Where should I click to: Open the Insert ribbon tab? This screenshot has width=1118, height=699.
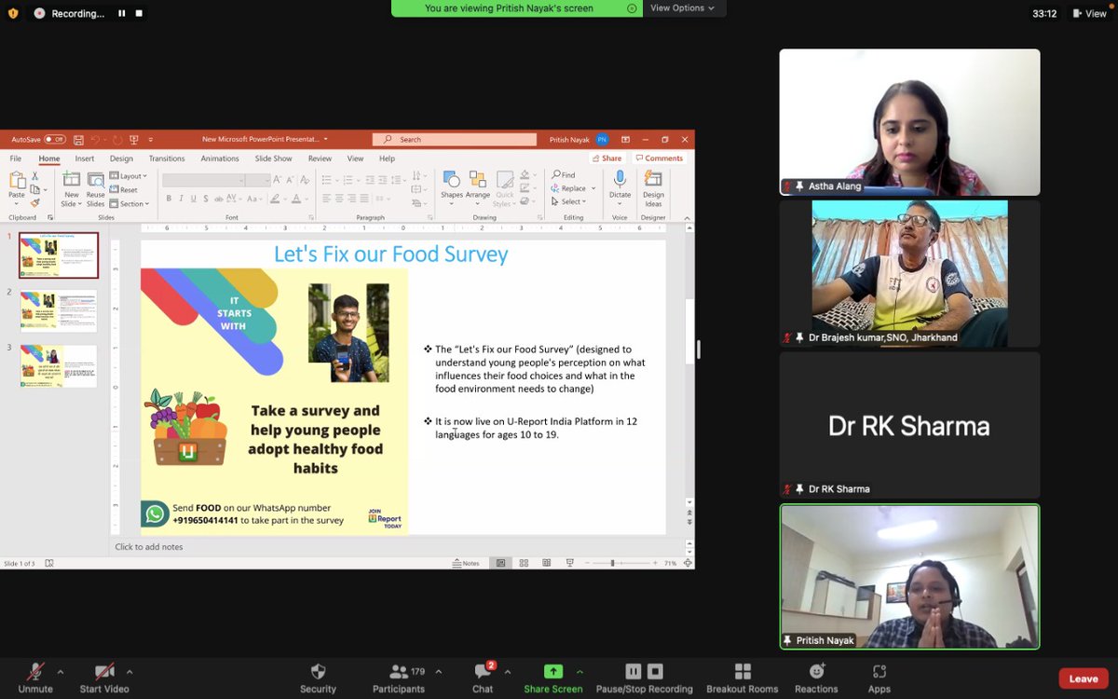click(x=85, y=158)
